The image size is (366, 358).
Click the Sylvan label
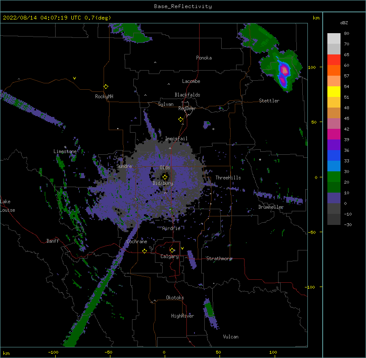(x=166, y=104)
